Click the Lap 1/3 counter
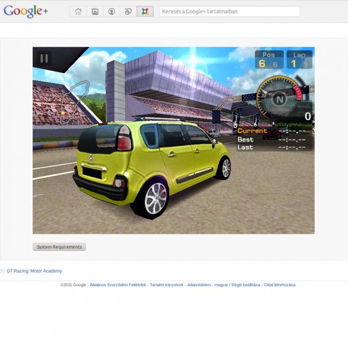 pos(299,60)
